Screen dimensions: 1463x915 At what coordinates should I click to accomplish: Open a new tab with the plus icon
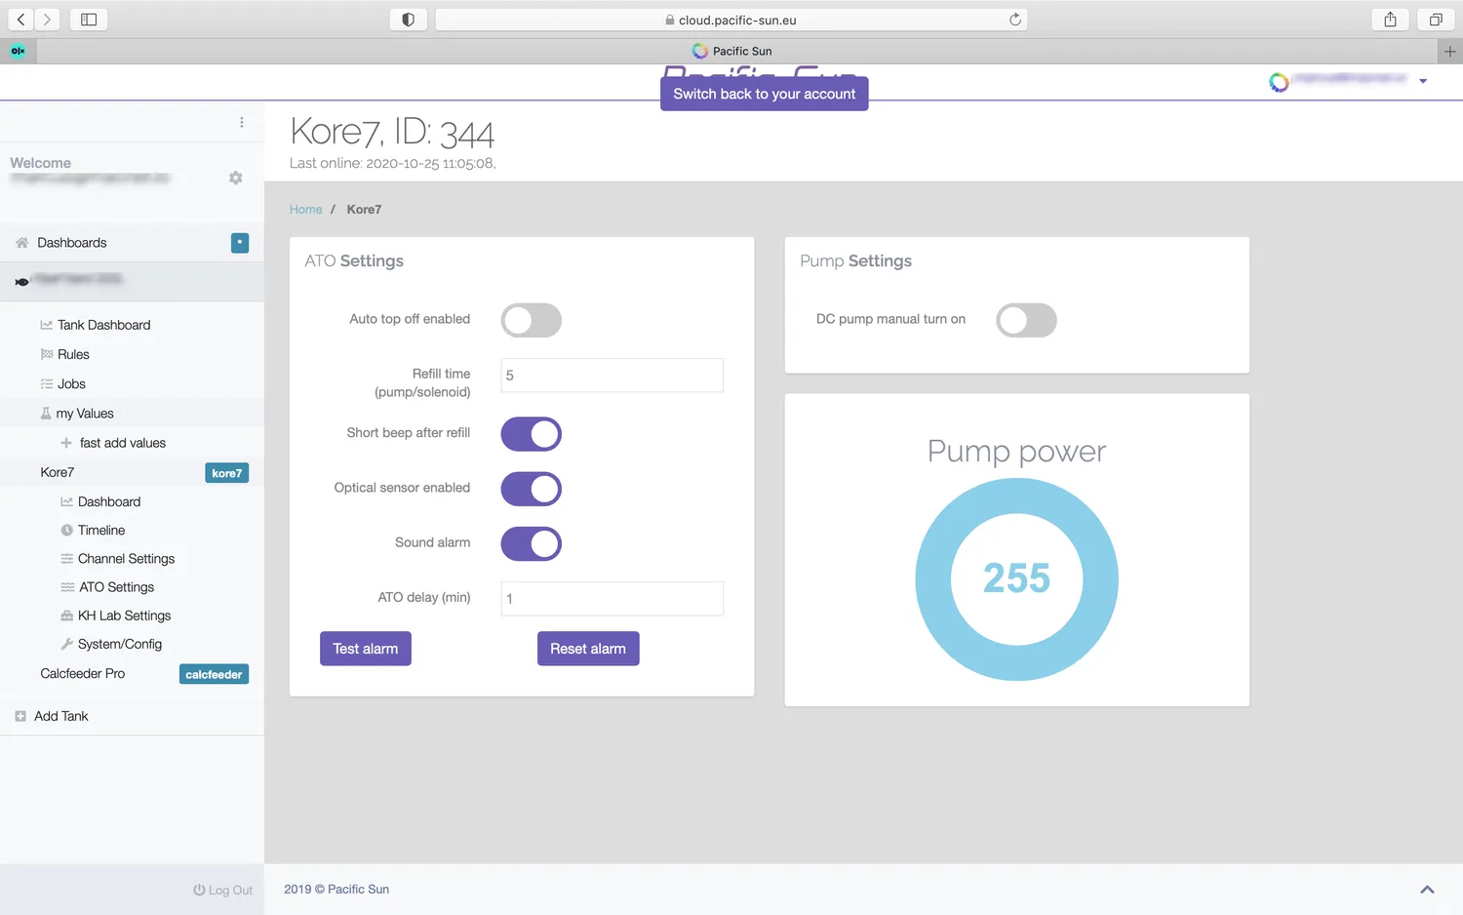pos(1450,52)
